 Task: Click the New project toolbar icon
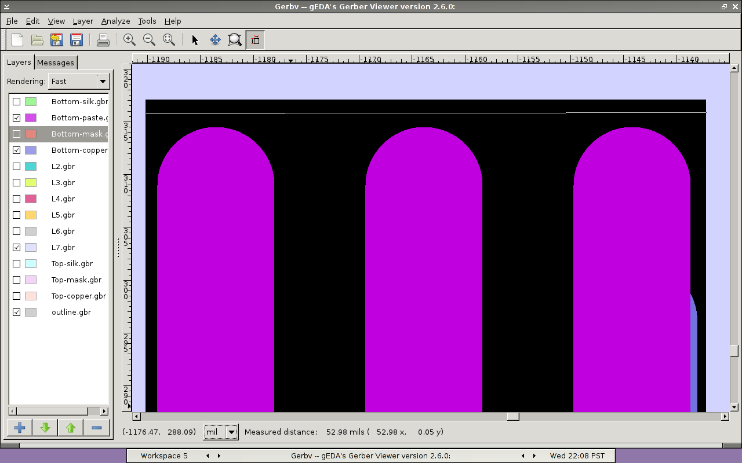(x=17, y=40)
